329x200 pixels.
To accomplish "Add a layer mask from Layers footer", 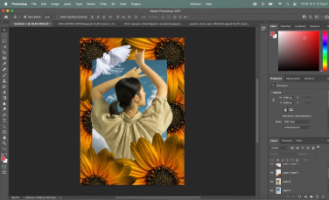I will point(300,197).
